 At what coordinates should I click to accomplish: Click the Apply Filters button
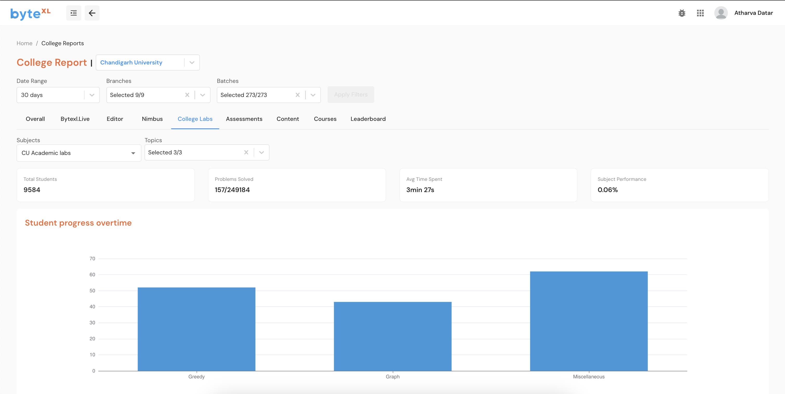point(350,95)
